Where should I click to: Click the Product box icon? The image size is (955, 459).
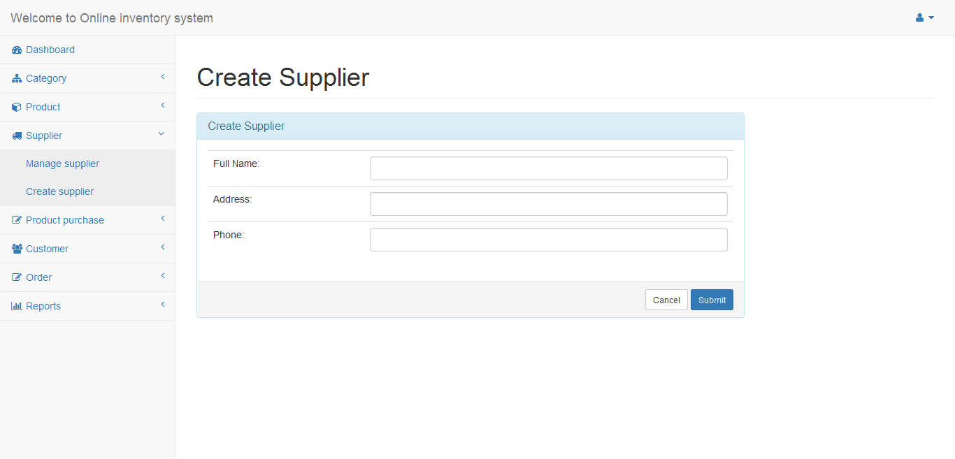coord(17,107)
